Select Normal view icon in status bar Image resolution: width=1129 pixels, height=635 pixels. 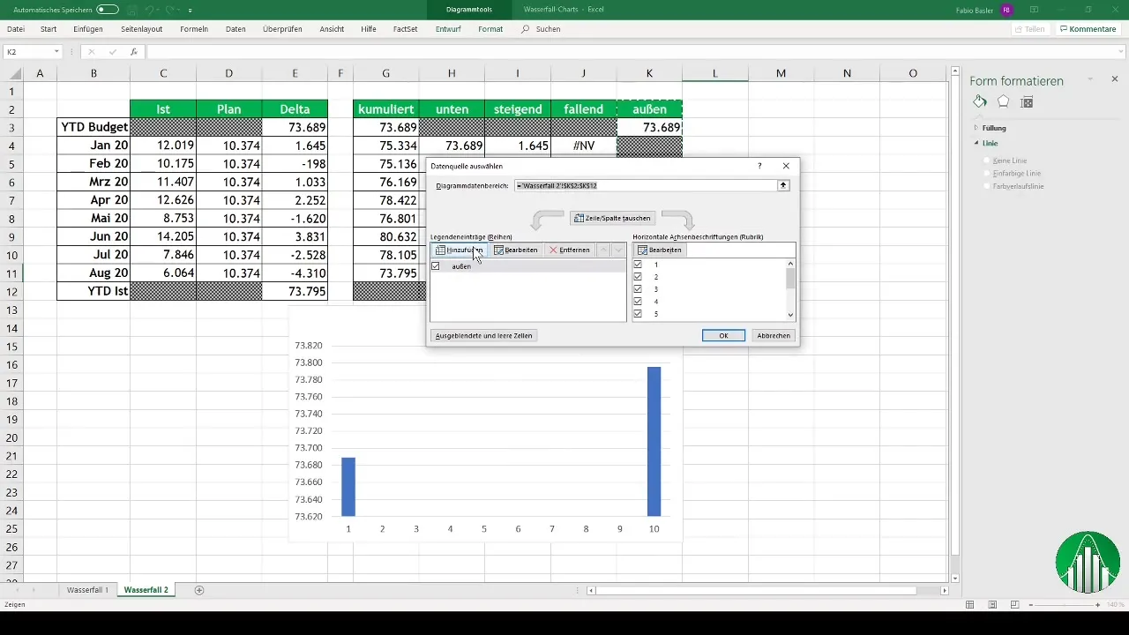click(970, 605)
